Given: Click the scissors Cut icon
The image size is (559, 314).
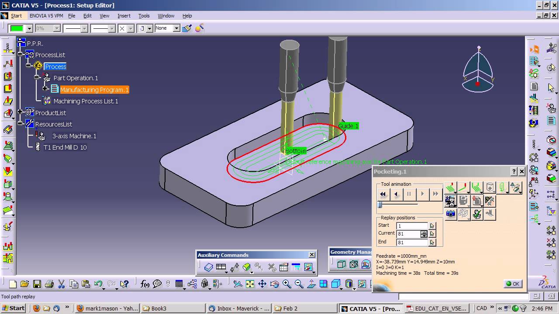Looking at the screenshot, I should (x=62, y=284).
